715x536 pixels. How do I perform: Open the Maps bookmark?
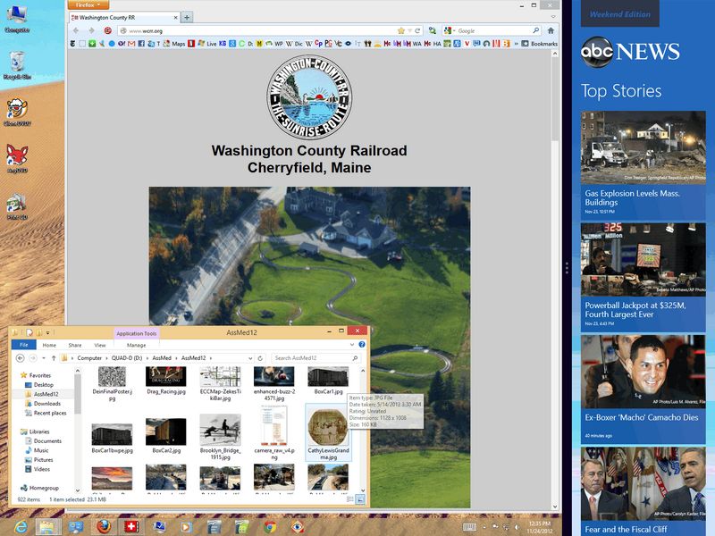[x=174, y=44]
